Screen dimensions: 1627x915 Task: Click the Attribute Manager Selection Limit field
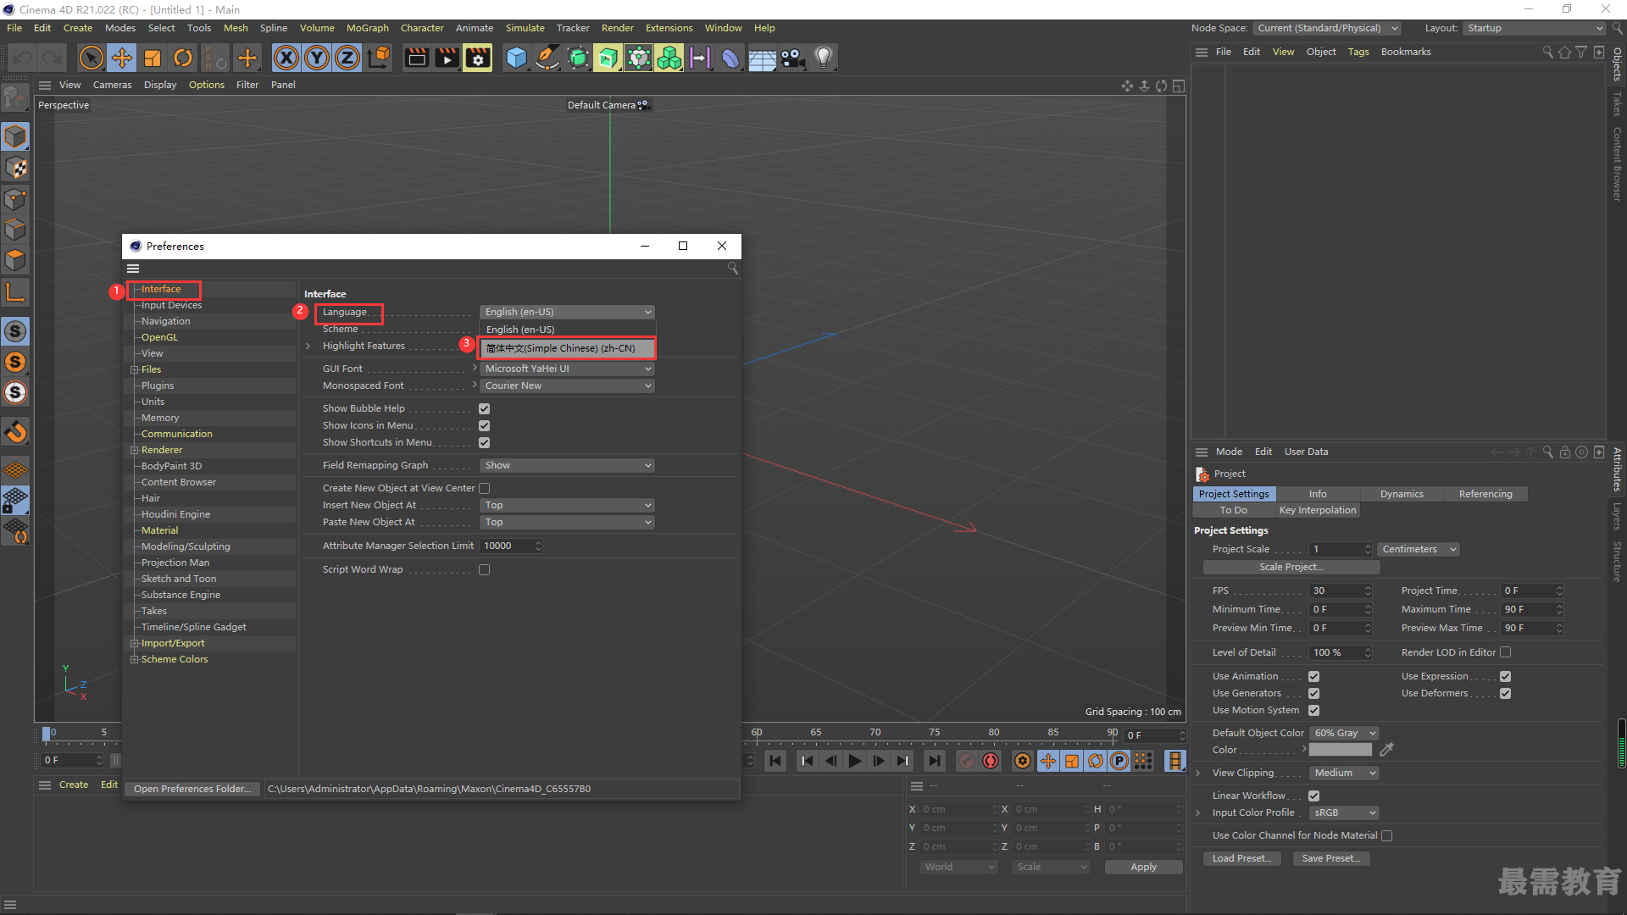[511, 546]
